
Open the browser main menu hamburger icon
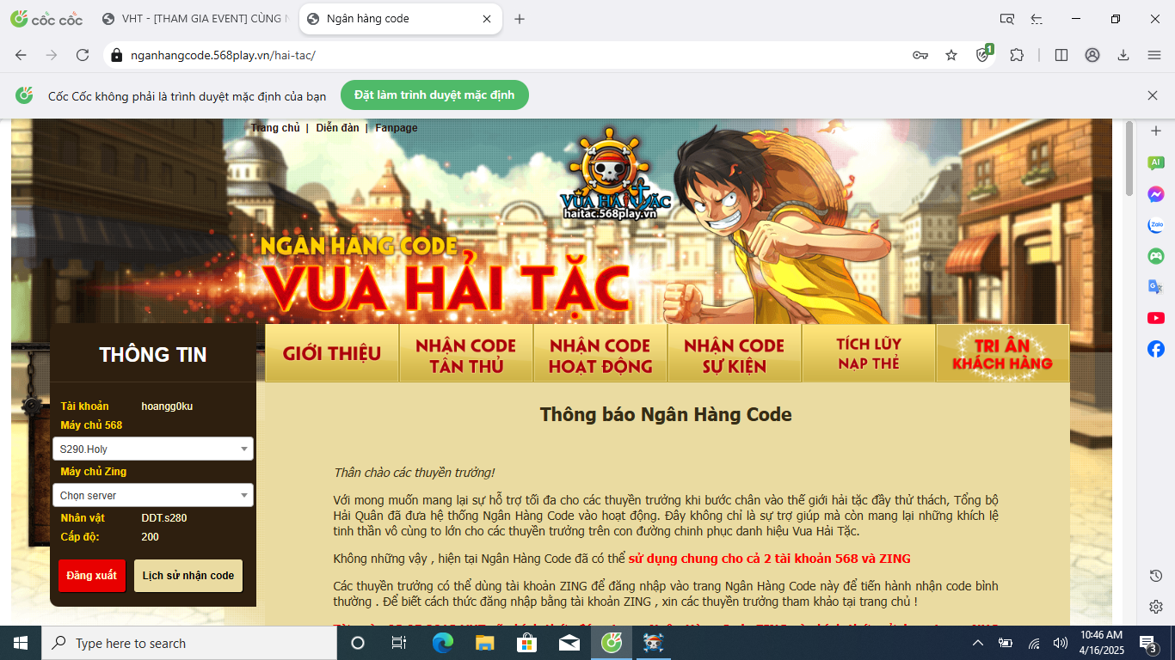1154,55
